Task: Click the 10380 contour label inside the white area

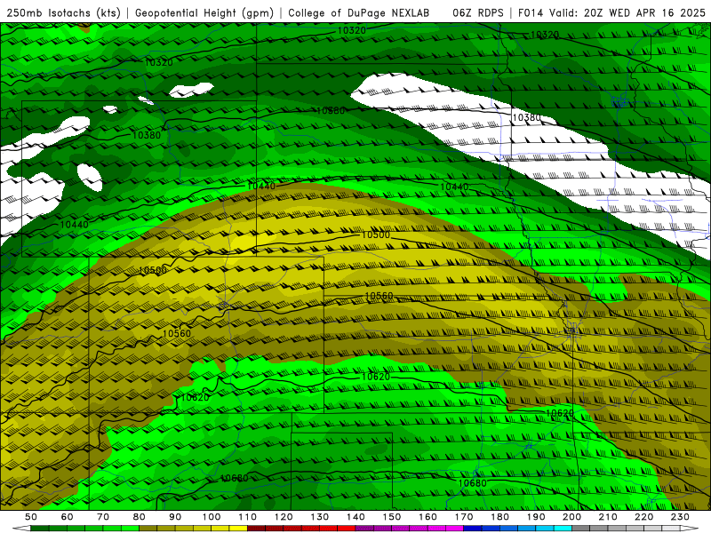Action: pyautogui.click(x=526, y=117)
